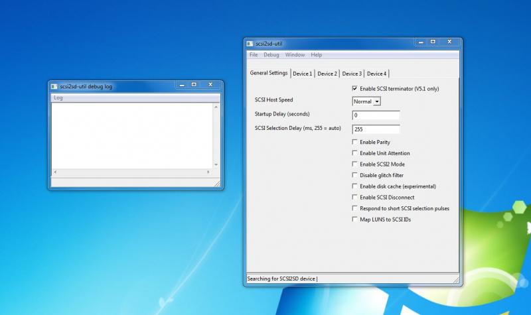Image resolution: width=531 pixels, height=315 pixels.
Task: Click the debug log text area
Action: point(132,136)
